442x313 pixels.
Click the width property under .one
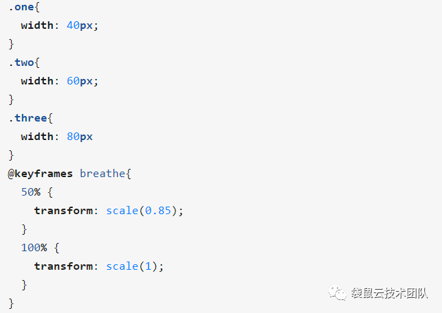pos(37,25)
